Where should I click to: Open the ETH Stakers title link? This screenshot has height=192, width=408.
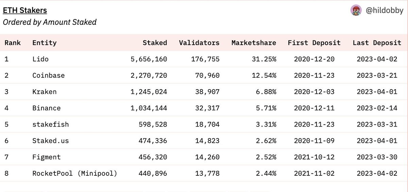(25, 11)
